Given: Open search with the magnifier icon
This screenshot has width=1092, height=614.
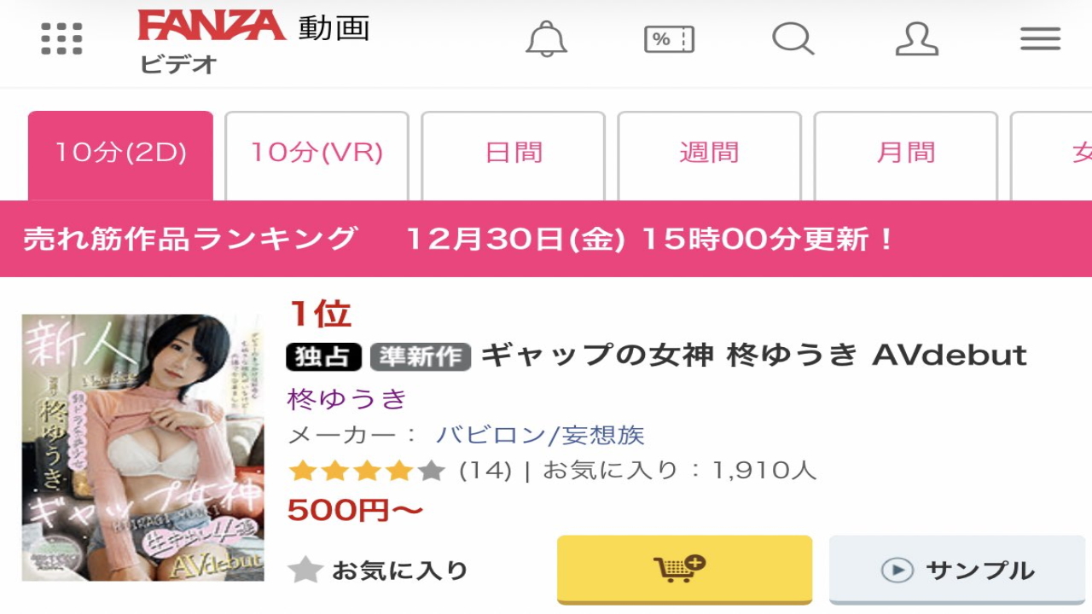Looking at the screenshot, I should [793, 39].
